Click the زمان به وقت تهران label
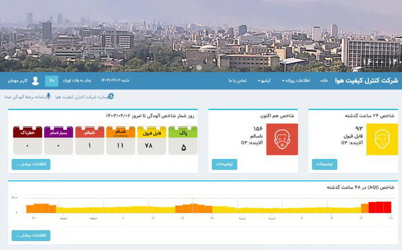Screen dimensions: 402x250 coord(77,81)
